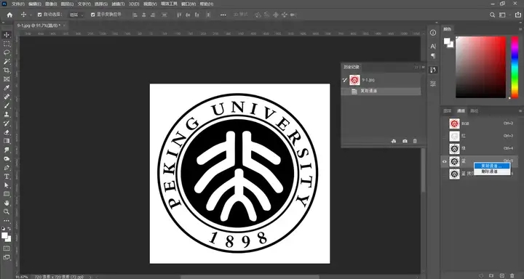Set history brush source for 9-1.jpg snapshot
524x279 pixels.
tap(344, 80)
